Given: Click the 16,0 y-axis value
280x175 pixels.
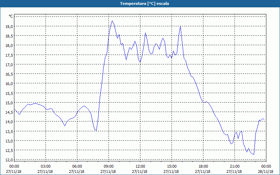Looking at the screenshot, I should coord(9,84).
